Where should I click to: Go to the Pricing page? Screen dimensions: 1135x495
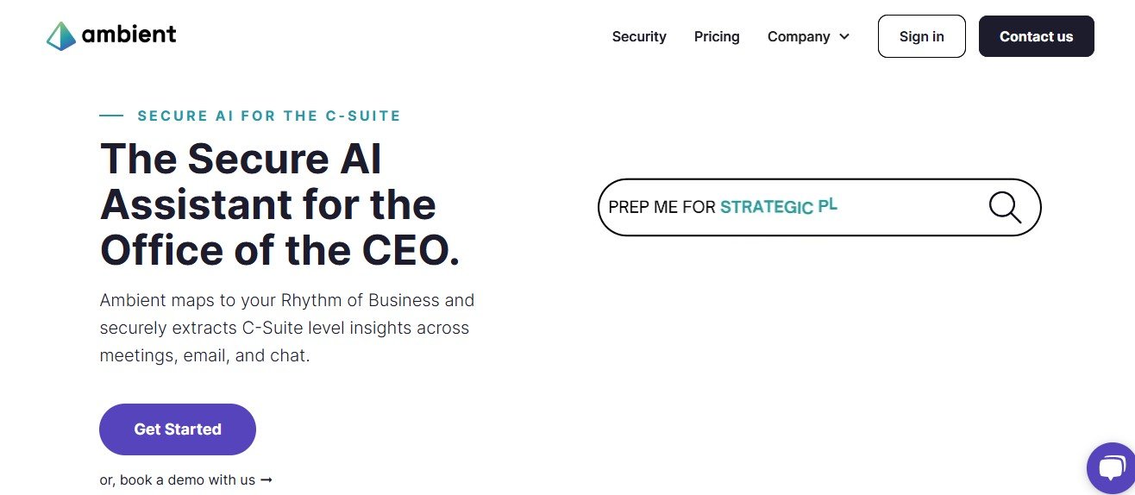717,36
